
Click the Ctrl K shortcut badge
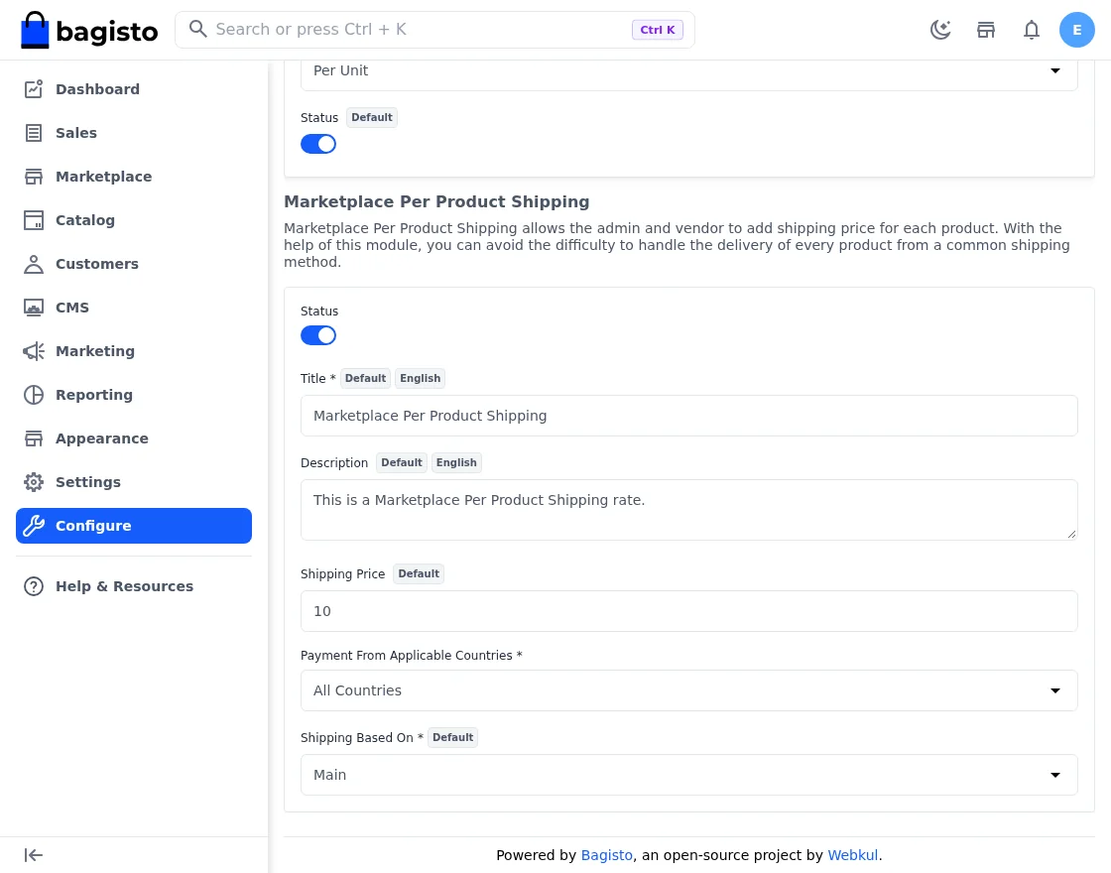click(657, 30)
